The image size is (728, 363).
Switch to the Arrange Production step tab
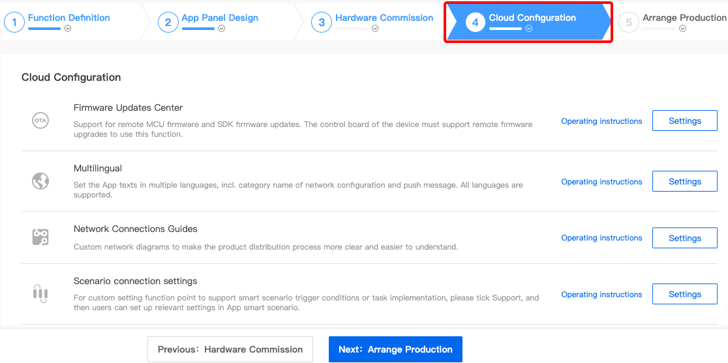684,18
